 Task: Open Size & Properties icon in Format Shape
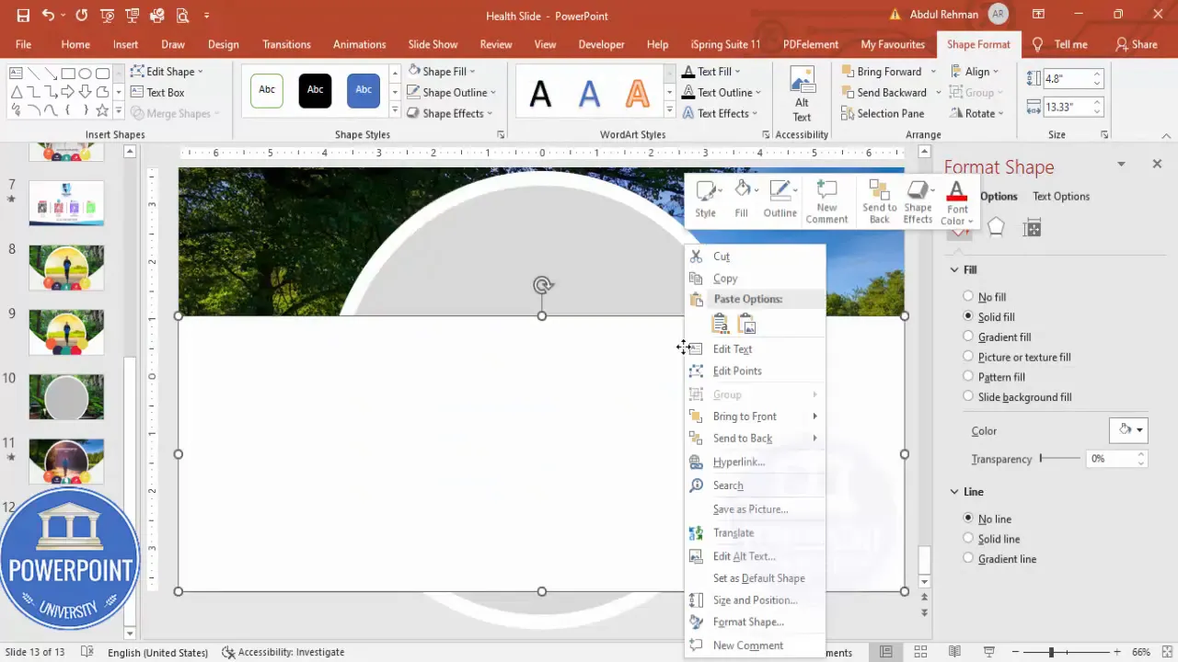coord(1032,228)
